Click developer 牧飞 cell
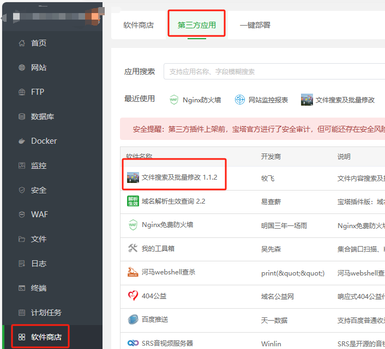Viewport: 385px width, 349px height. coord(268,178)
